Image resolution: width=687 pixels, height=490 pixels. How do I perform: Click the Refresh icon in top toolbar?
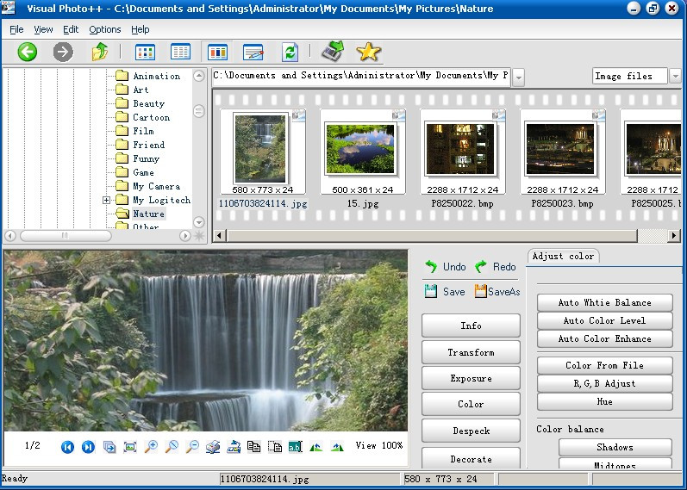pyautogui.click(x=290, y=52)
